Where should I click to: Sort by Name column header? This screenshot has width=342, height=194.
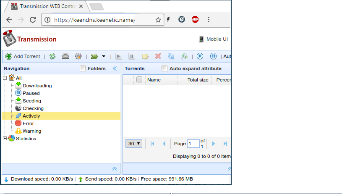154,80
